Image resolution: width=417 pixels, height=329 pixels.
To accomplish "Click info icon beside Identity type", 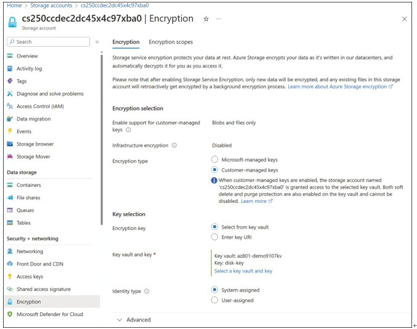I will coord(147,291).
